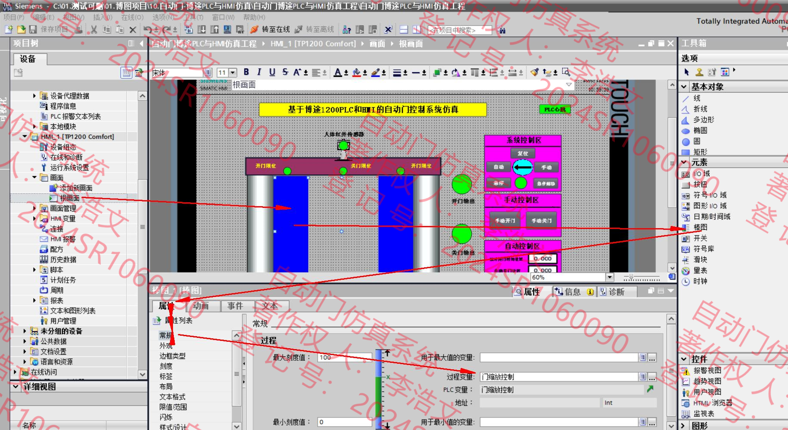
Task: Click the download to device icon
Action: tap(201, 29)
